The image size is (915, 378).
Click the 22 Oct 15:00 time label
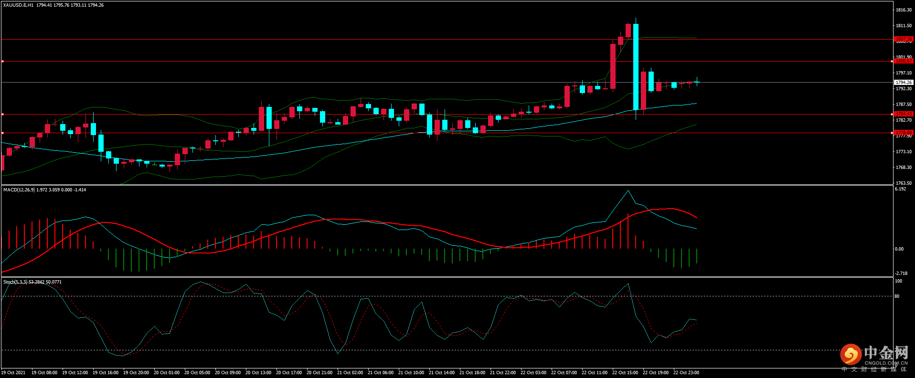[x=625, y=372]
